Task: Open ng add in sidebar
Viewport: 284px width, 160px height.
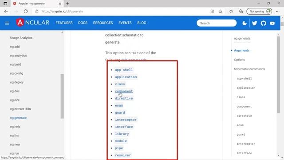Action: coord(15,47)
